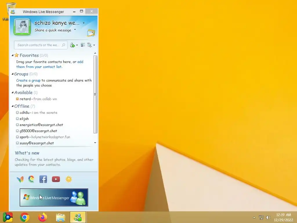Select contact elijah
297x223 pixels.
24,119
